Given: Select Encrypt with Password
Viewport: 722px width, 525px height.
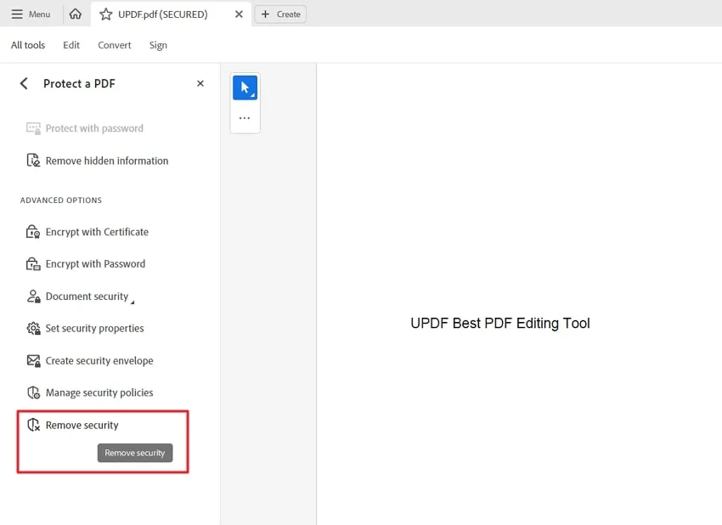Looking at the screenshot, I should pos(93,263).
